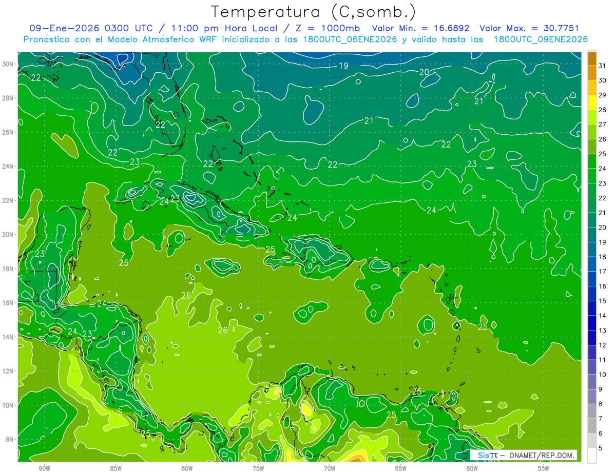Viewport: 616px width, 475px height.
Task: Click the 20N latitude axis label
Action: pyautogui.click(x=8, y=235)
